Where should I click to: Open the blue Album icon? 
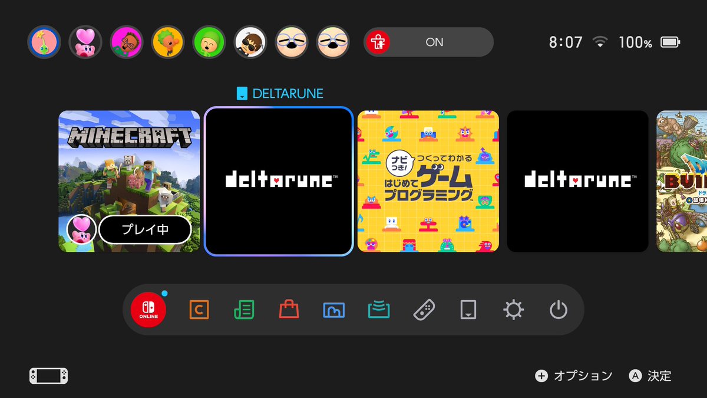pos(334,310)
